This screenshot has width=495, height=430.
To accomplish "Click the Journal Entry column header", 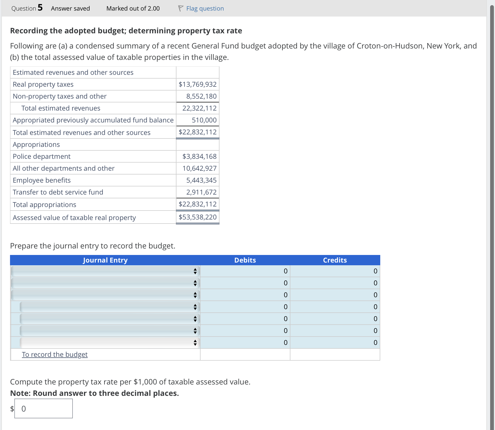I will pyautogui.click(x=105, y=260).
